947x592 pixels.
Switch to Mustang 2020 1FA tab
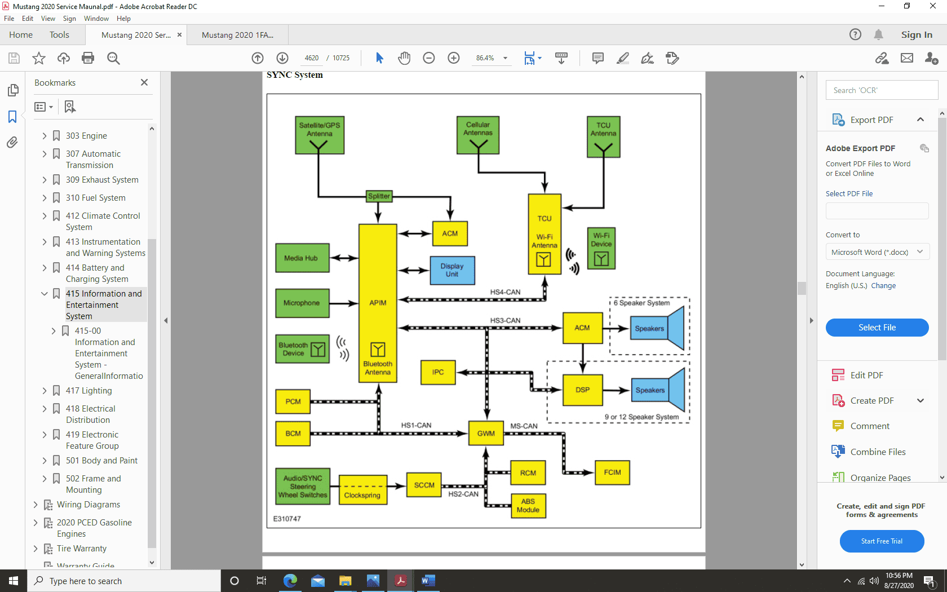pos(237,35)
